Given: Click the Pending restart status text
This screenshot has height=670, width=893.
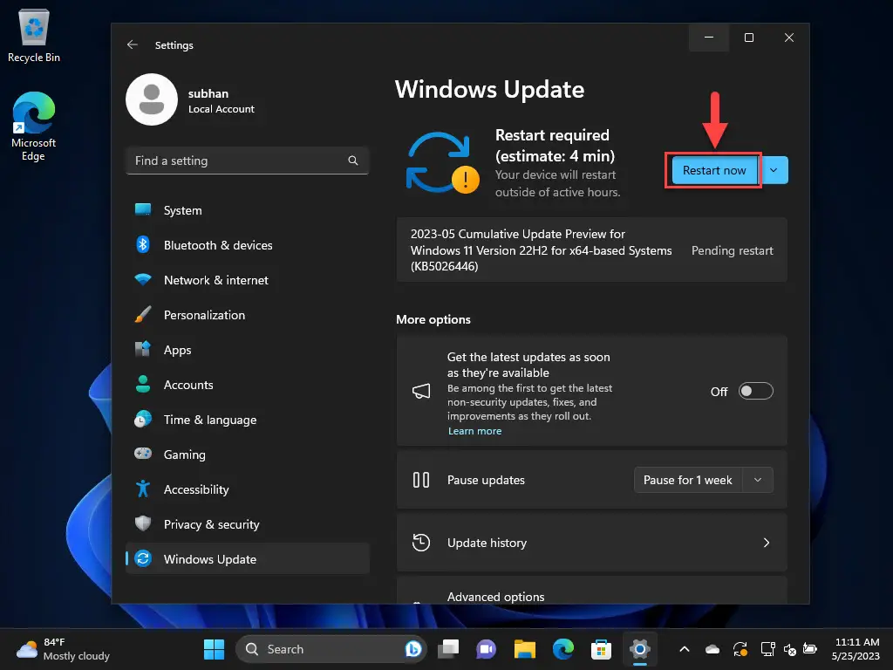Looking at the screenshot, I should tap(732, 250).
